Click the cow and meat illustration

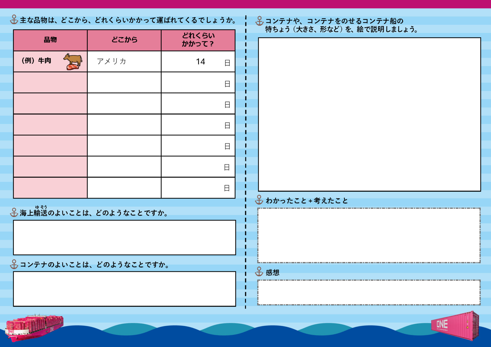(x=73, y=62)
